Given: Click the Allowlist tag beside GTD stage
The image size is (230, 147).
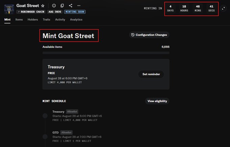Looking at the screenshot, I should click(x=66, y=133).
